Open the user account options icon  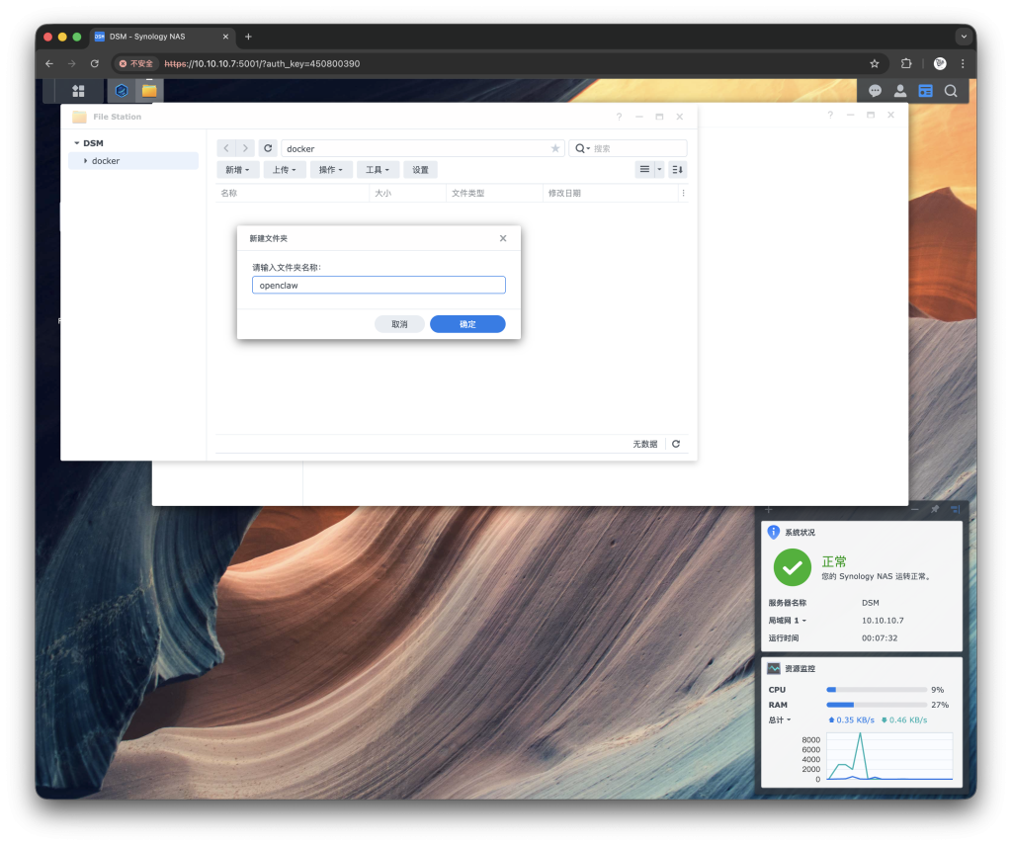[900, 91]
